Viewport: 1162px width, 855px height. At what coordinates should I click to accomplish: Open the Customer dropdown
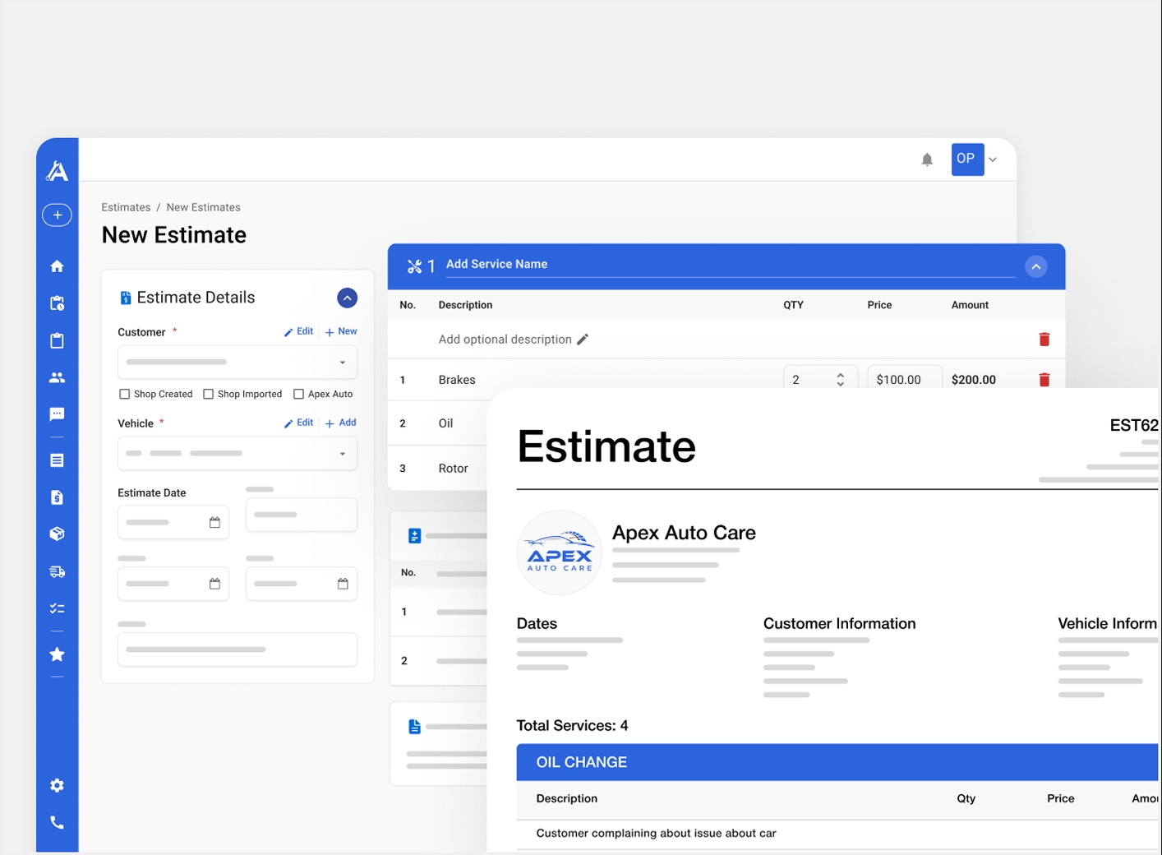[237, 362]
